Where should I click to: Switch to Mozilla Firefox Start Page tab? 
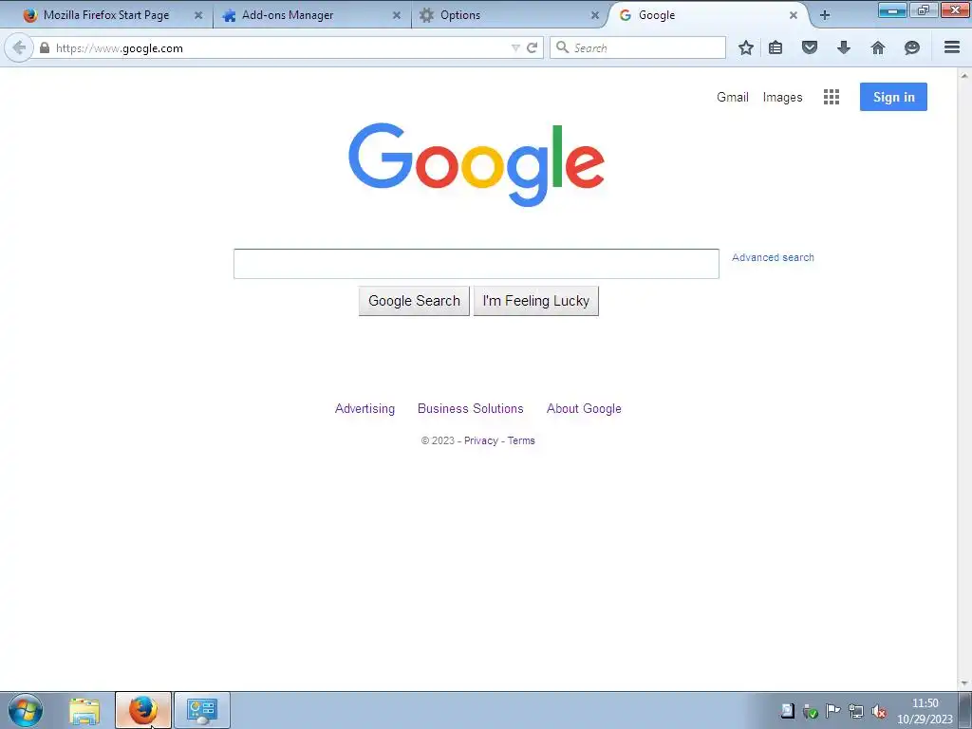point(105,15)
